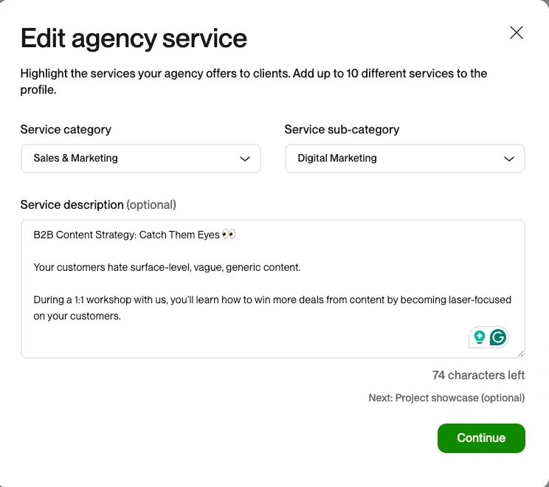
Task: Click the green lightbulb suggestion icon
Action: pos(479,337)
